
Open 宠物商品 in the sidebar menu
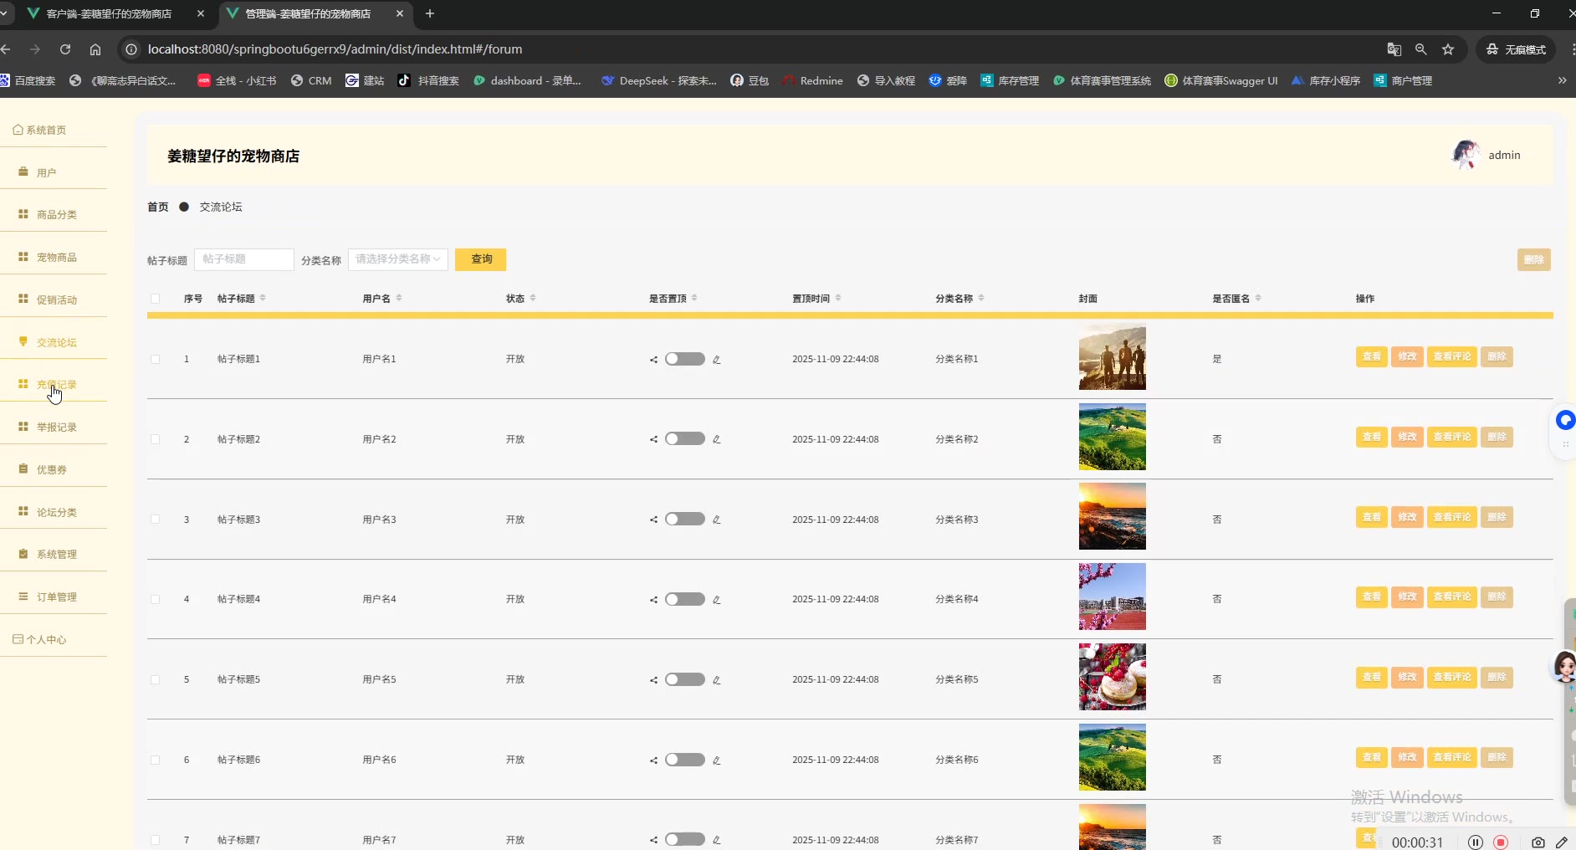[56, 258]
